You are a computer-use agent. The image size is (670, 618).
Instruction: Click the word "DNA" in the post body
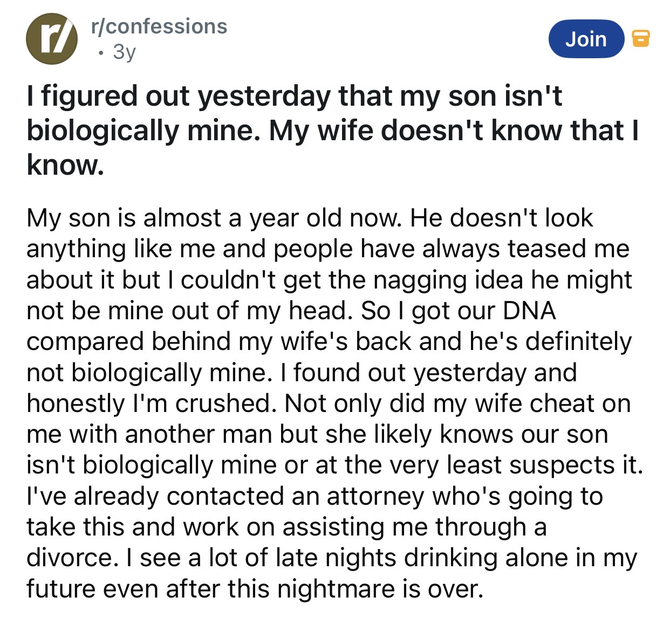[x=529, y=311]
